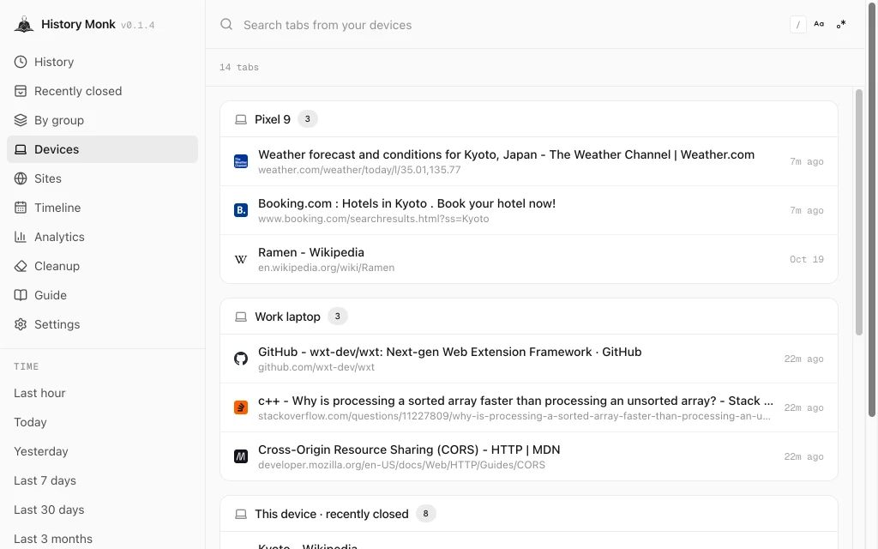Open the Guide page
This screenshot has width=878, height=549.
103,295
